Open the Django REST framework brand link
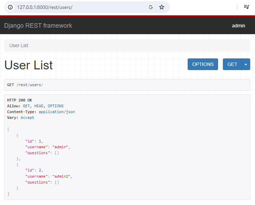The image size is (255, 205). 38,26
